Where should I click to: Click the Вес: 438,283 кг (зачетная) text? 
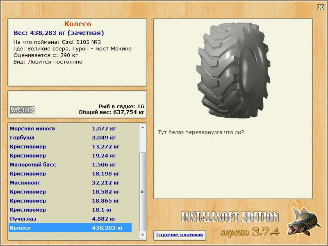coord(59,33)
